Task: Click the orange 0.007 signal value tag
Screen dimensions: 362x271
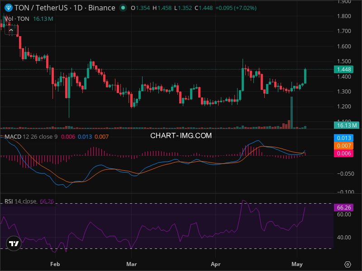Action: click(x=344, y=145)
